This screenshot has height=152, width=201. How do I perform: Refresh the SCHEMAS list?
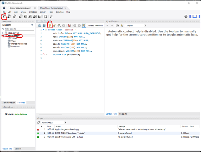pos(32,25)
